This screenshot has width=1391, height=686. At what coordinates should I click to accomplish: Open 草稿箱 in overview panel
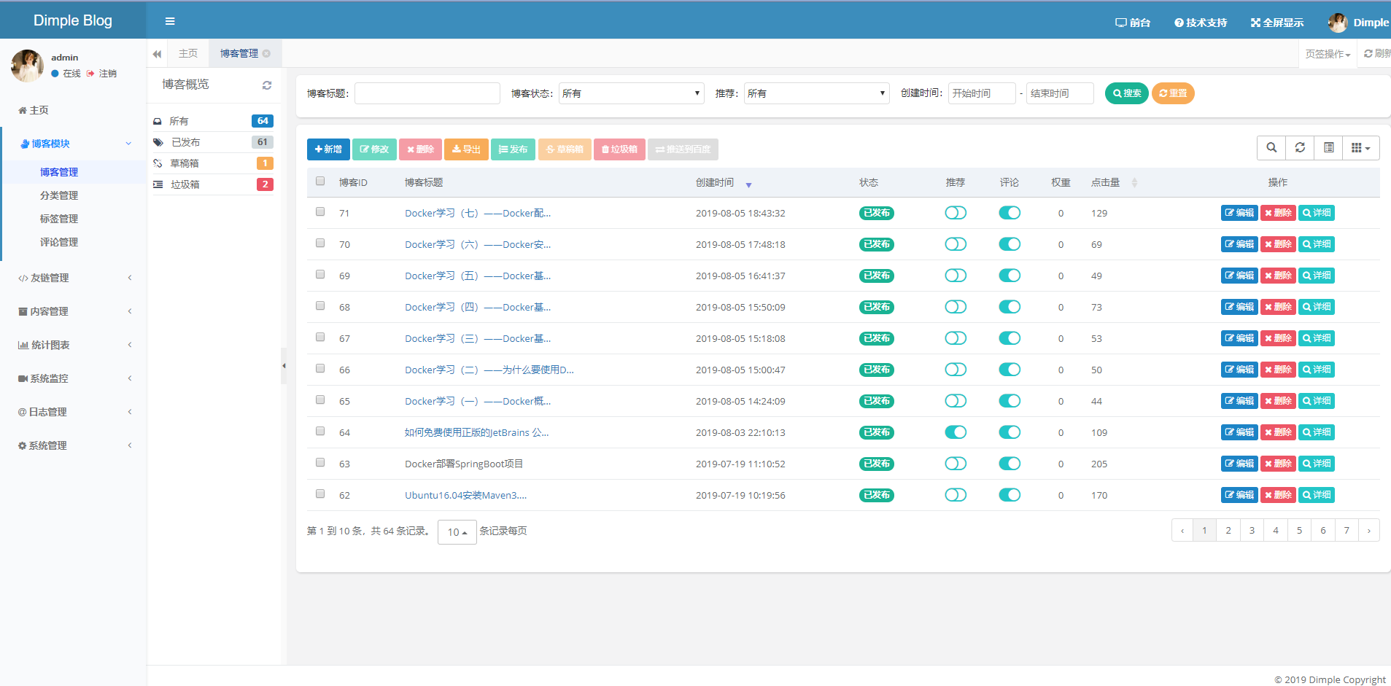[x=212, y=163]
